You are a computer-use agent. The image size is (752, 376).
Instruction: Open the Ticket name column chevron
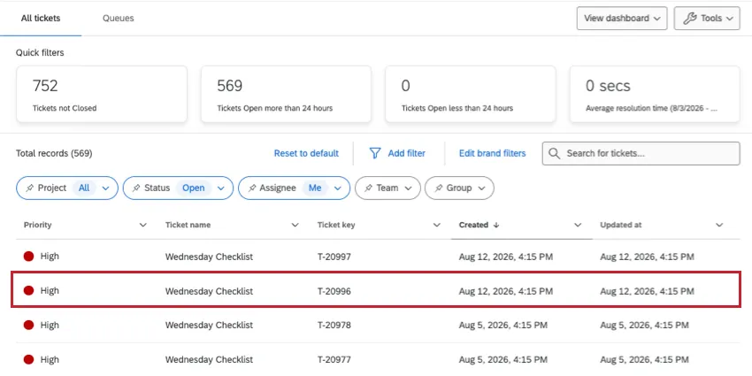pos(295,225)
